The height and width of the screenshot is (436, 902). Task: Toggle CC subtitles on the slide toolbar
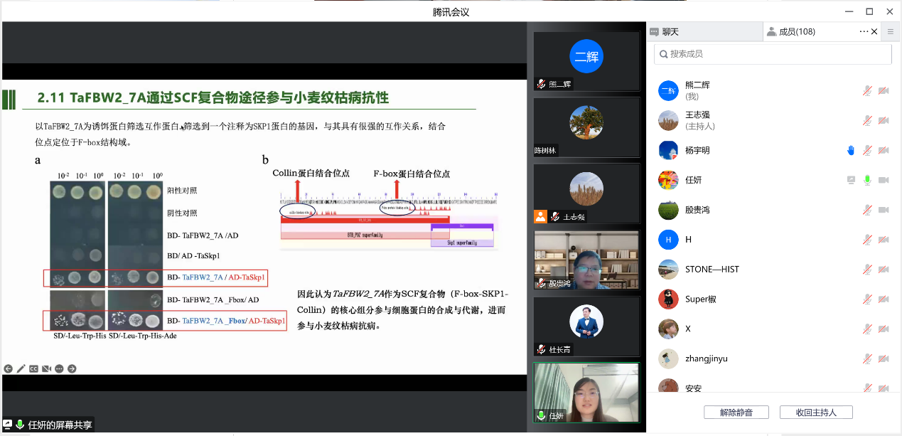click(33, 368)
